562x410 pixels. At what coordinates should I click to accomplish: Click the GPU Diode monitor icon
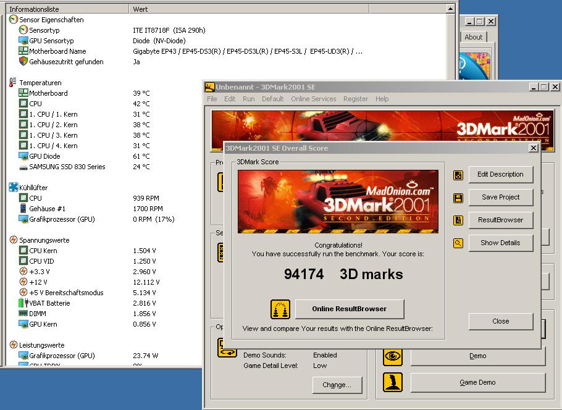(x=23, y=156)
